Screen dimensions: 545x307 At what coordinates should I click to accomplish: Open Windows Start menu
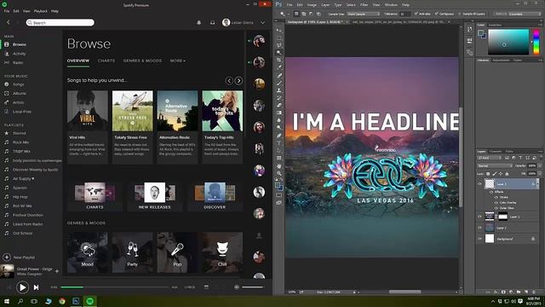point(7,301)
